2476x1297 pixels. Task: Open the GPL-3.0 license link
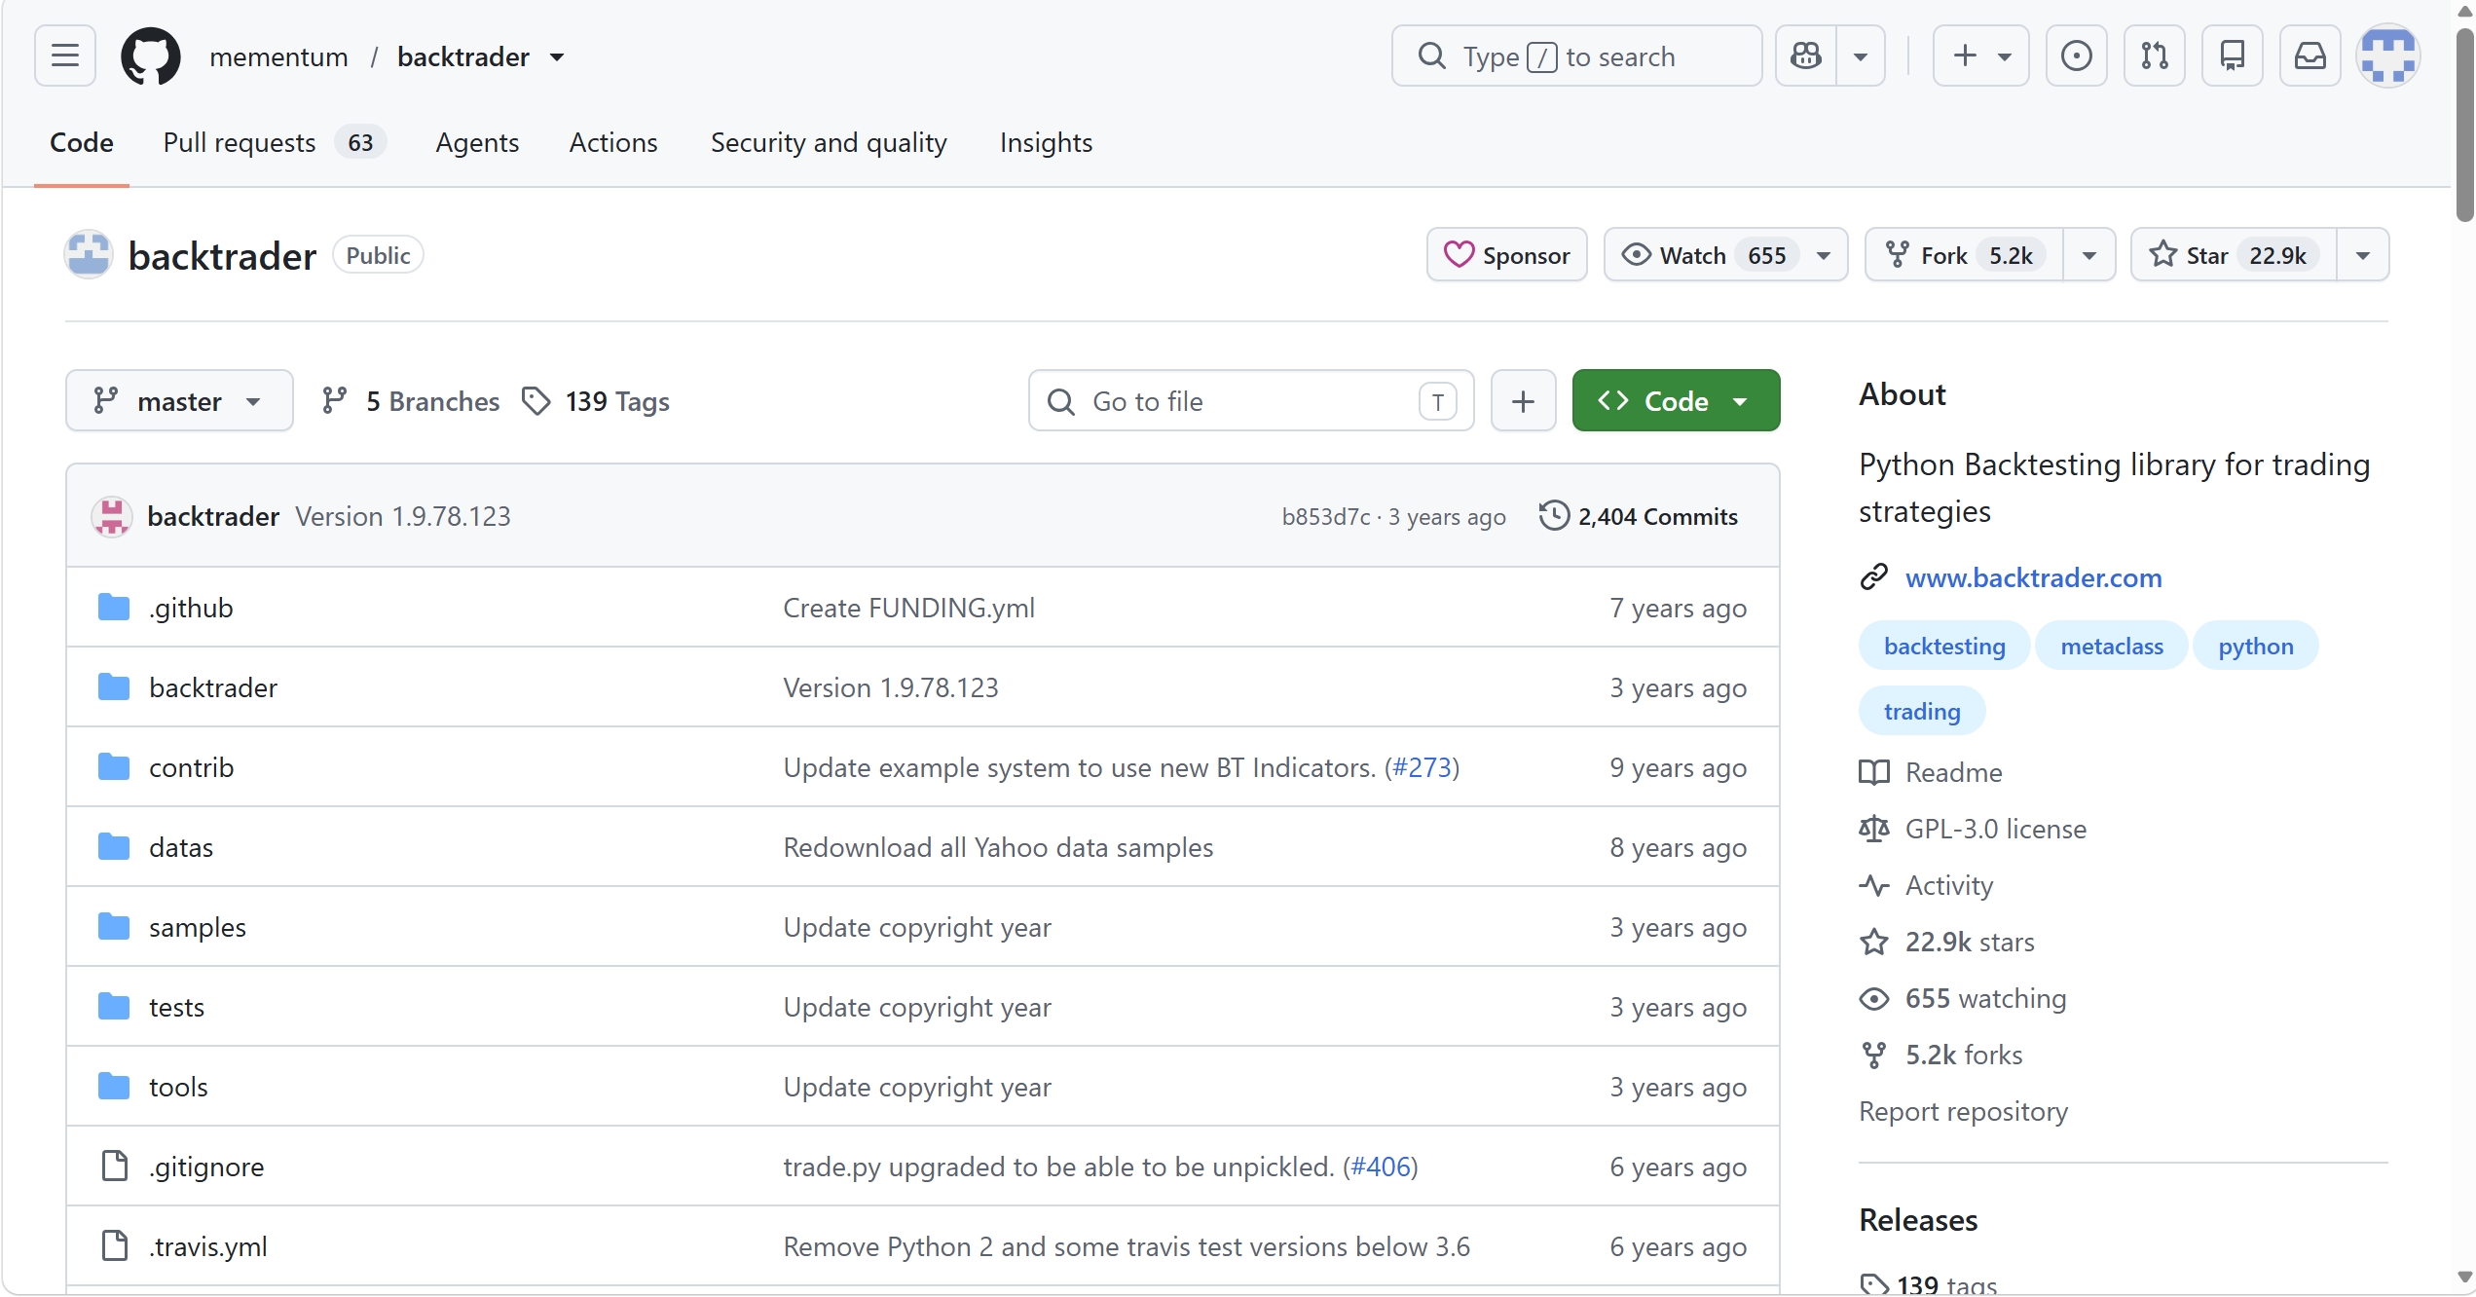pyautogui.click(x=1974, y=829)
